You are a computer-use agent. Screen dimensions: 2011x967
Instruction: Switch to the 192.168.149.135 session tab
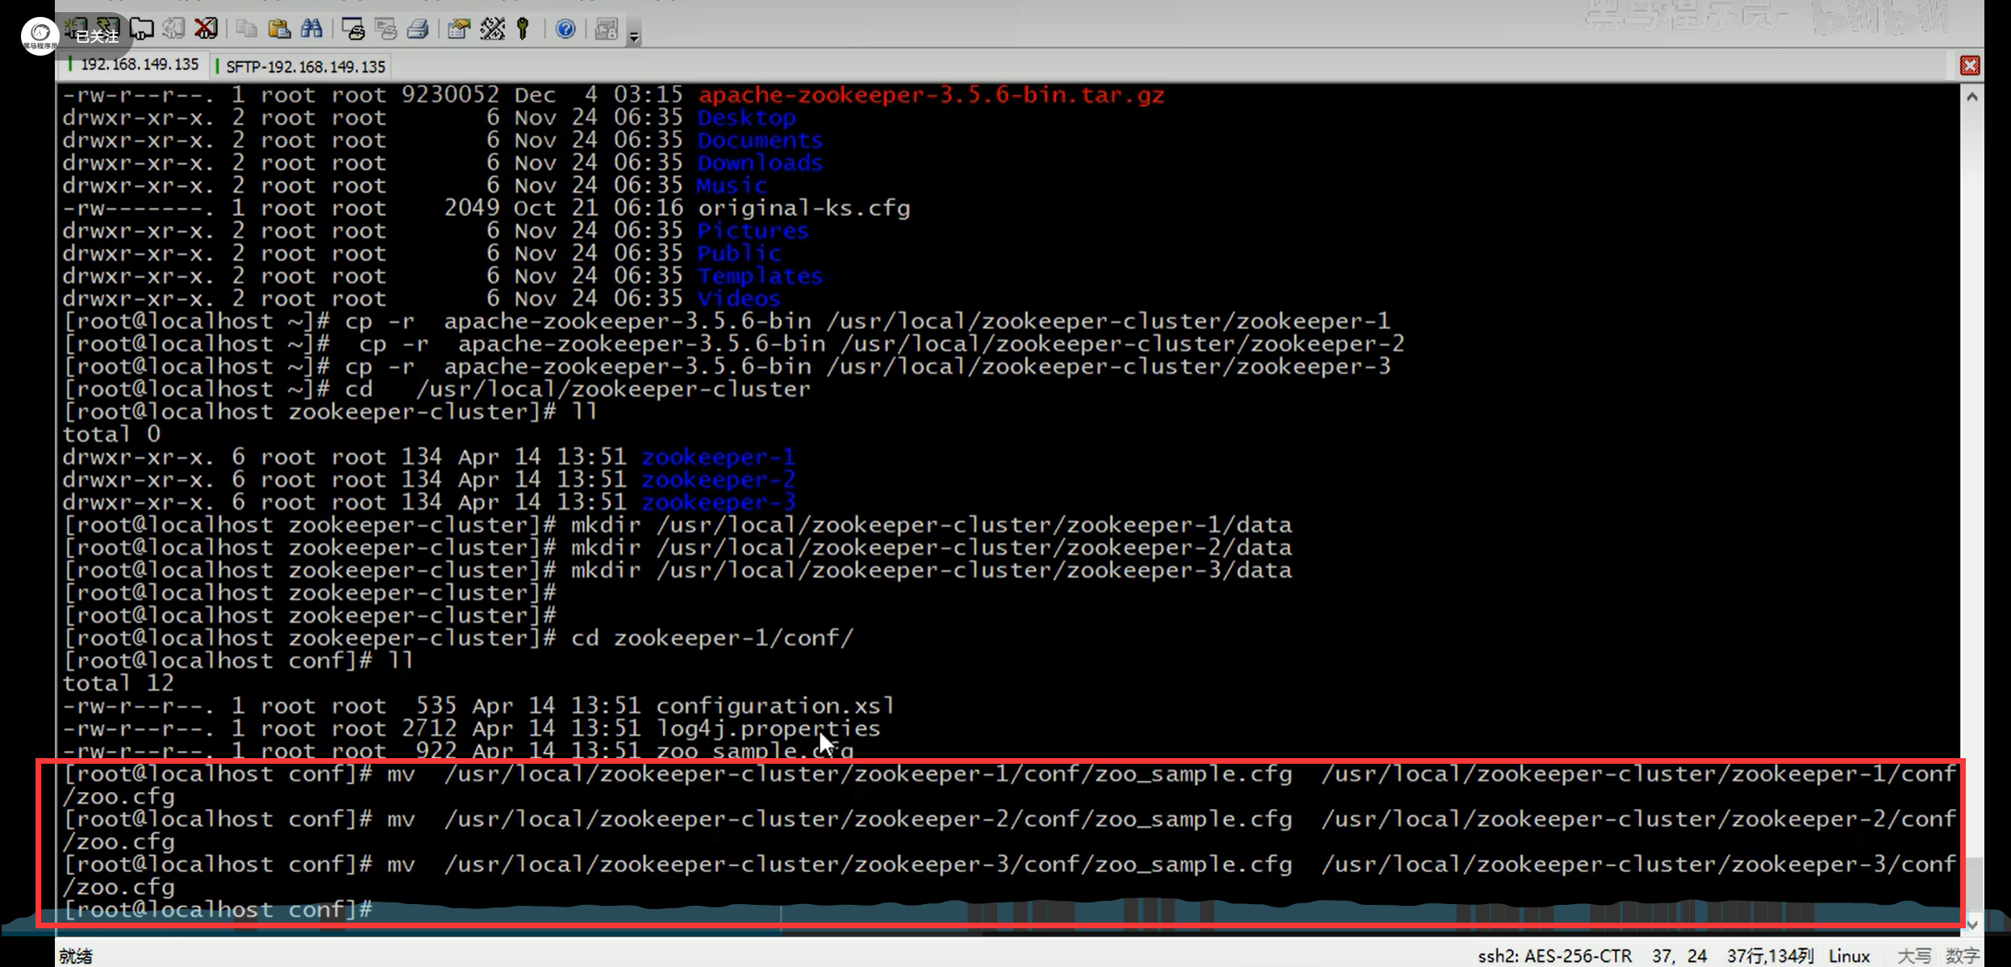(x=139, y=65)
